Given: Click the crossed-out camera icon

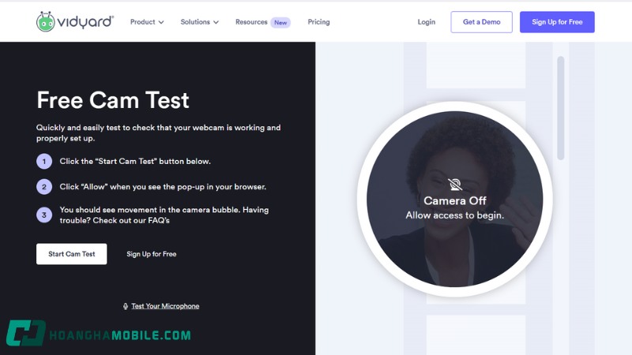Looking at the screenshot, I should point(455,185).
